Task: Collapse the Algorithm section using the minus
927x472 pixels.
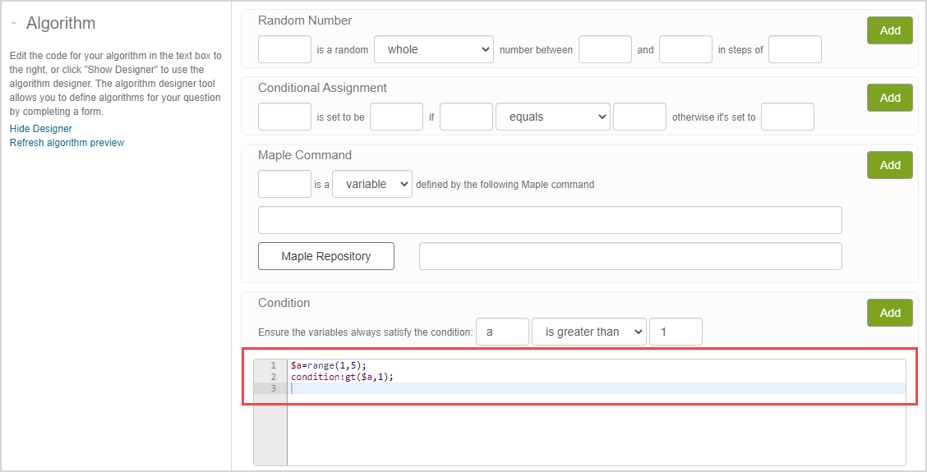Action: tap(14, 24)
